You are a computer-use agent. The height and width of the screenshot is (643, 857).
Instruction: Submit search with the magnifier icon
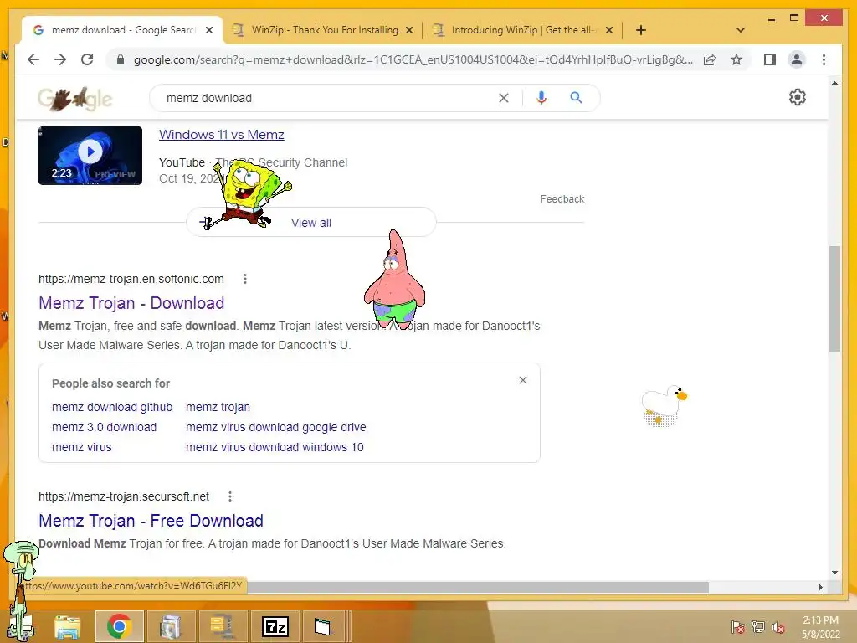tap(576, 98)
